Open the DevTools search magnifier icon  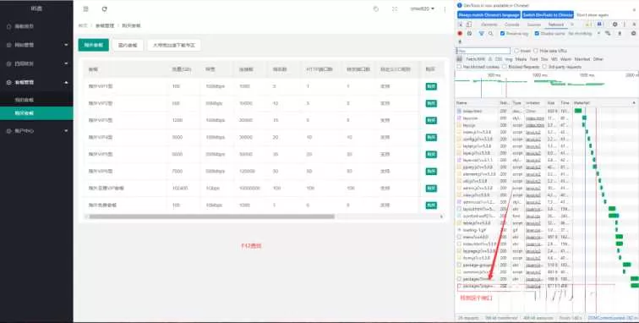(x=490, y=34)
